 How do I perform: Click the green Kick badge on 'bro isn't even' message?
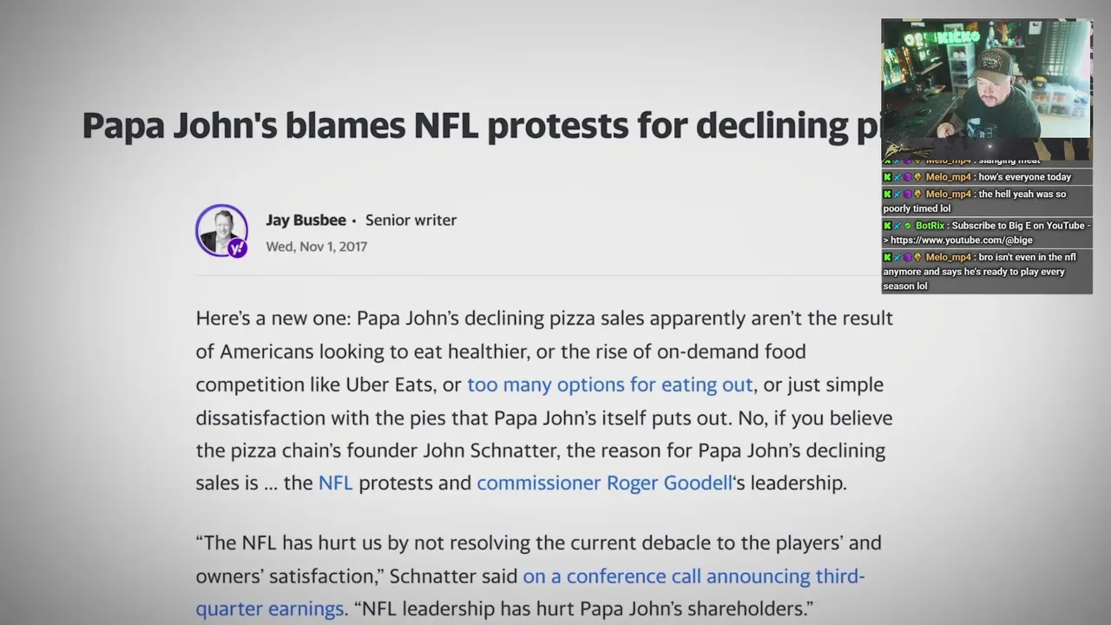pyautogui.click(x=887, y=257)
